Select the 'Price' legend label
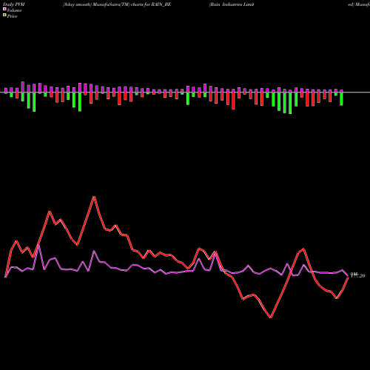370x370 pixels. 12,16
